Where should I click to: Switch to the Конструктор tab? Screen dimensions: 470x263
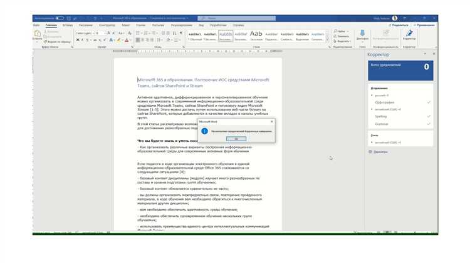coord(107,26)
